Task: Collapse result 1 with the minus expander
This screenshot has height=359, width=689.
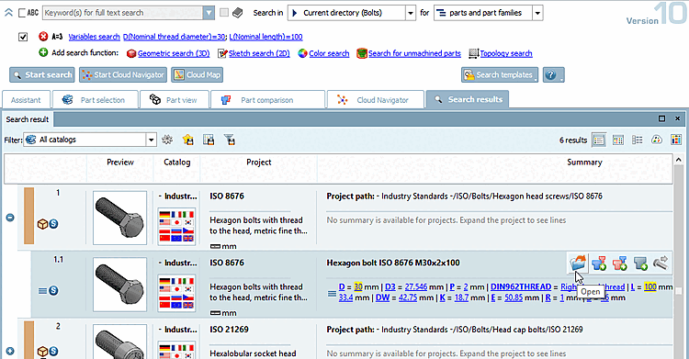Action: tap(10, 218)
